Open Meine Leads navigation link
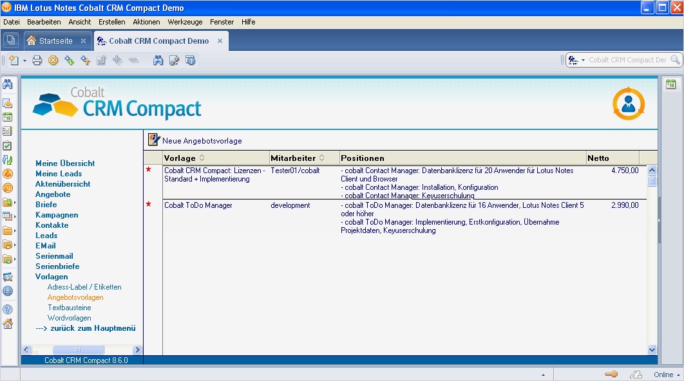The height and width of the screenshot is (381, 684). 59,174
